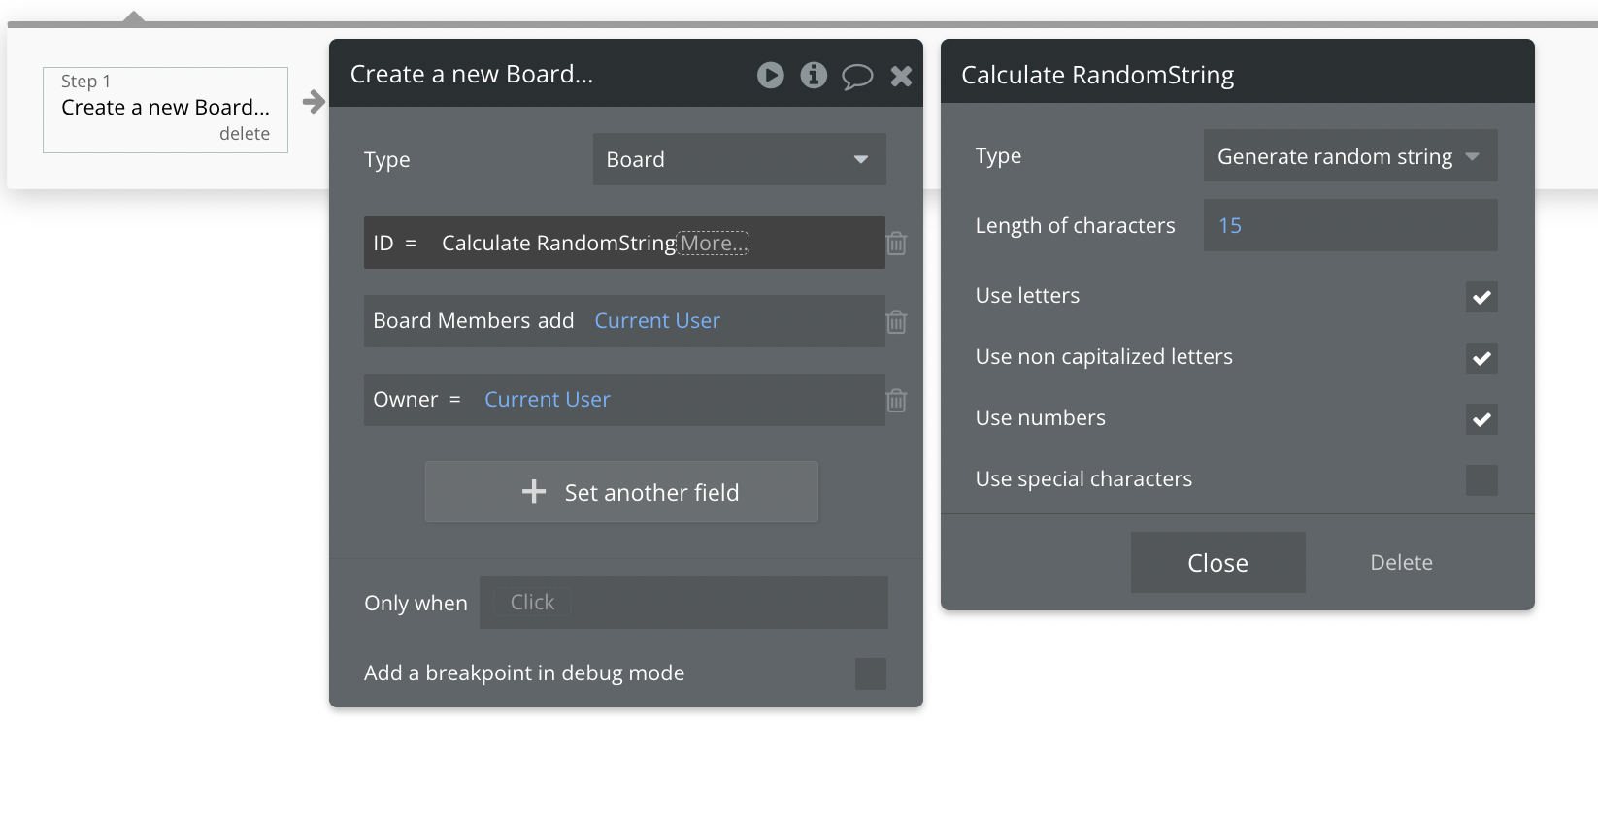Image resolution: width=1598 pixels, height=821 pixels.
Task: Enable Use special characters checkbox
Action: point(1481,480)
